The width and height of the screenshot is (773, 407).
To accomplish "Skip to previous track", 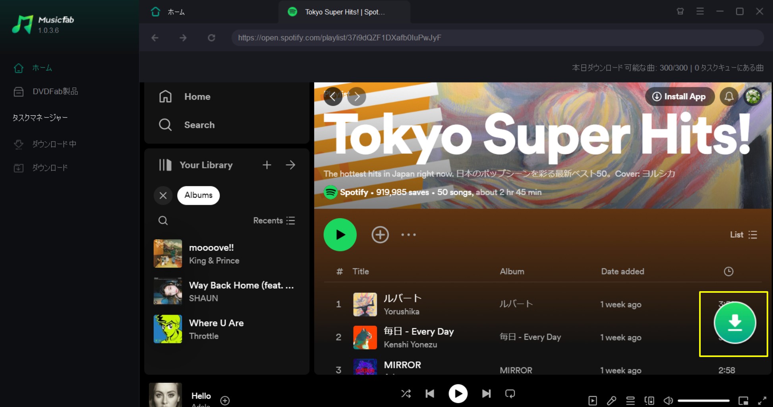I will [x=430, y=394].
